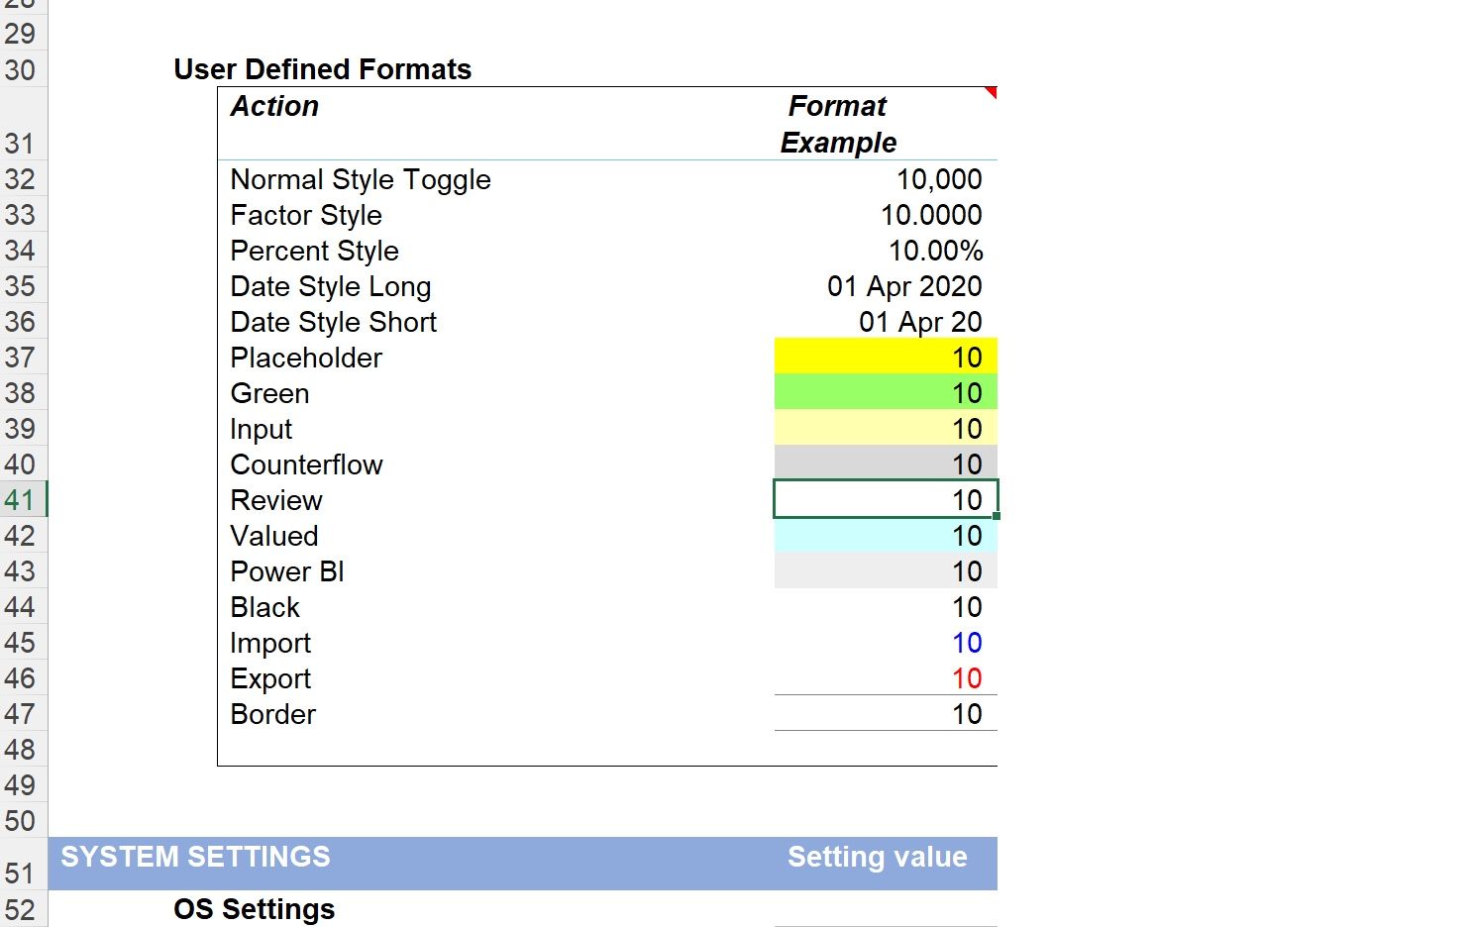Click the Percent Style 10.00% cell

tap(885, 251)
